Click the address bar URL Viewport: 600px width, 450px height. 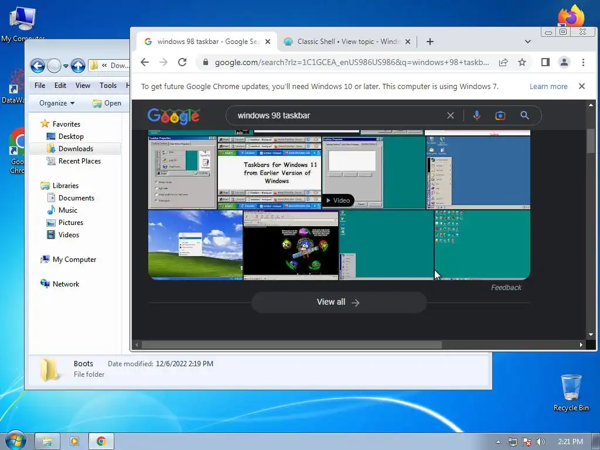[352, 62]
